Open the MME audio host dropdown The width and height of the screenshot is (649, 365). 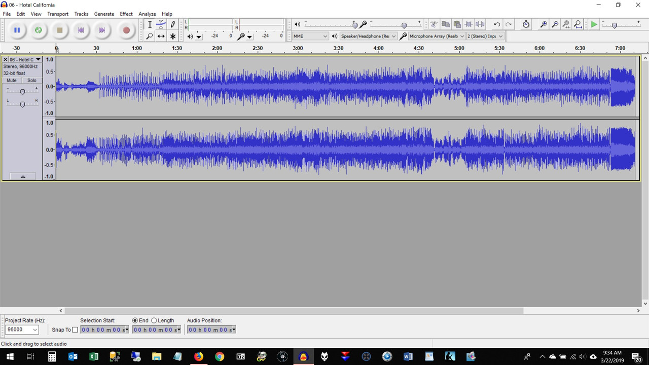[x=310, y=36]
